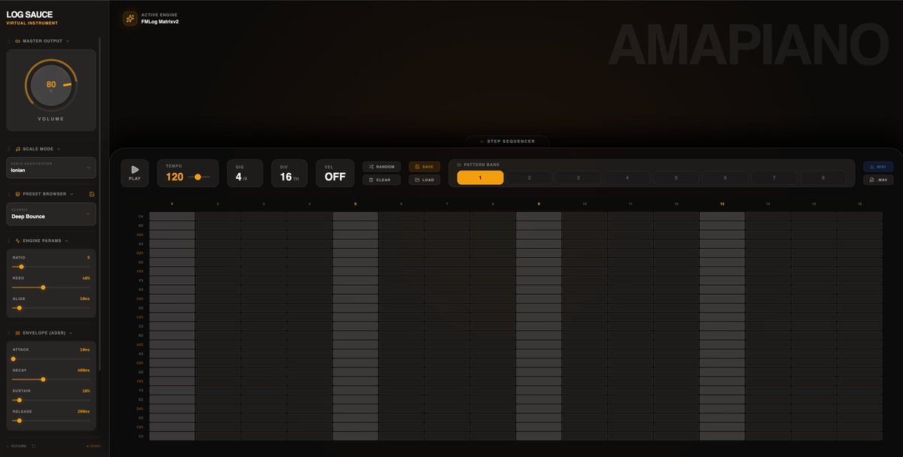Click the Volume knob showing 80
The image size is (903, 457).
51,85
